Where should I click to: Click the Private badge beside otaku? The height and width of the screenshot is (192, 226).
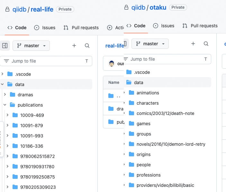point(178,7)
